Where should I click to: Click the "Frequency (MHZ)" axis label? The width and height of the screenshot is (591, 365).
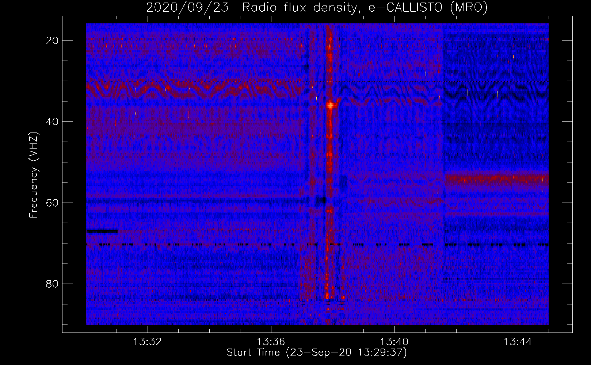coord(34,175)
